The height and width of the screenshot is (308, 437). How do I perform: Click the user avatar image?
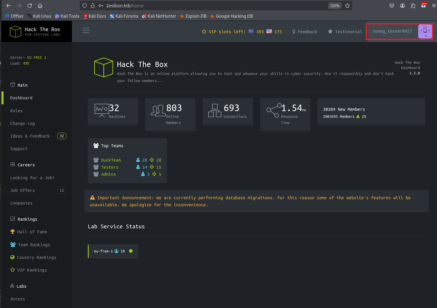pos(425,31)
